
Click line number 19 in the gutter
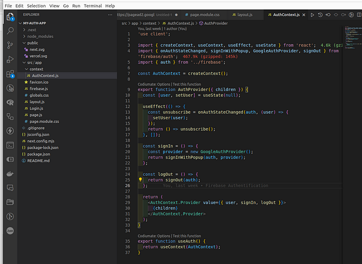pyautogui.click(x=128, y=146)
